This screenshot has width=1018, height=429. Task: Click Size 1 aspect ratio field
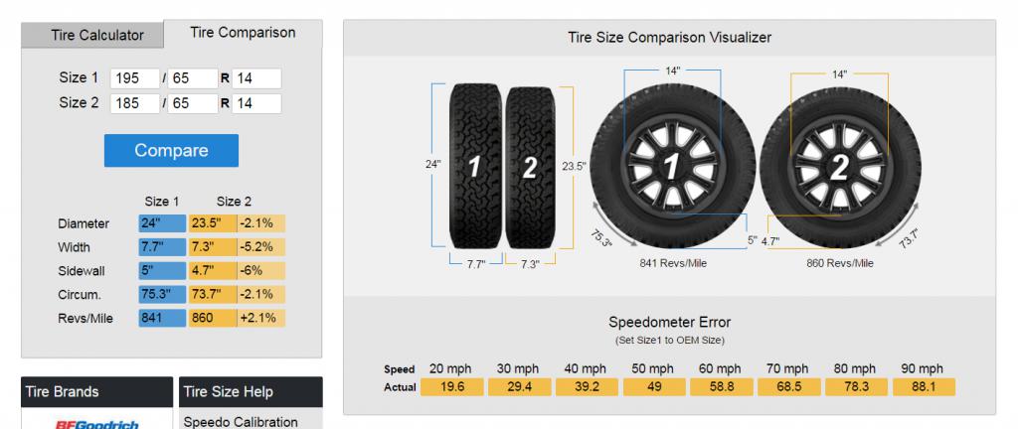(193, 78)
